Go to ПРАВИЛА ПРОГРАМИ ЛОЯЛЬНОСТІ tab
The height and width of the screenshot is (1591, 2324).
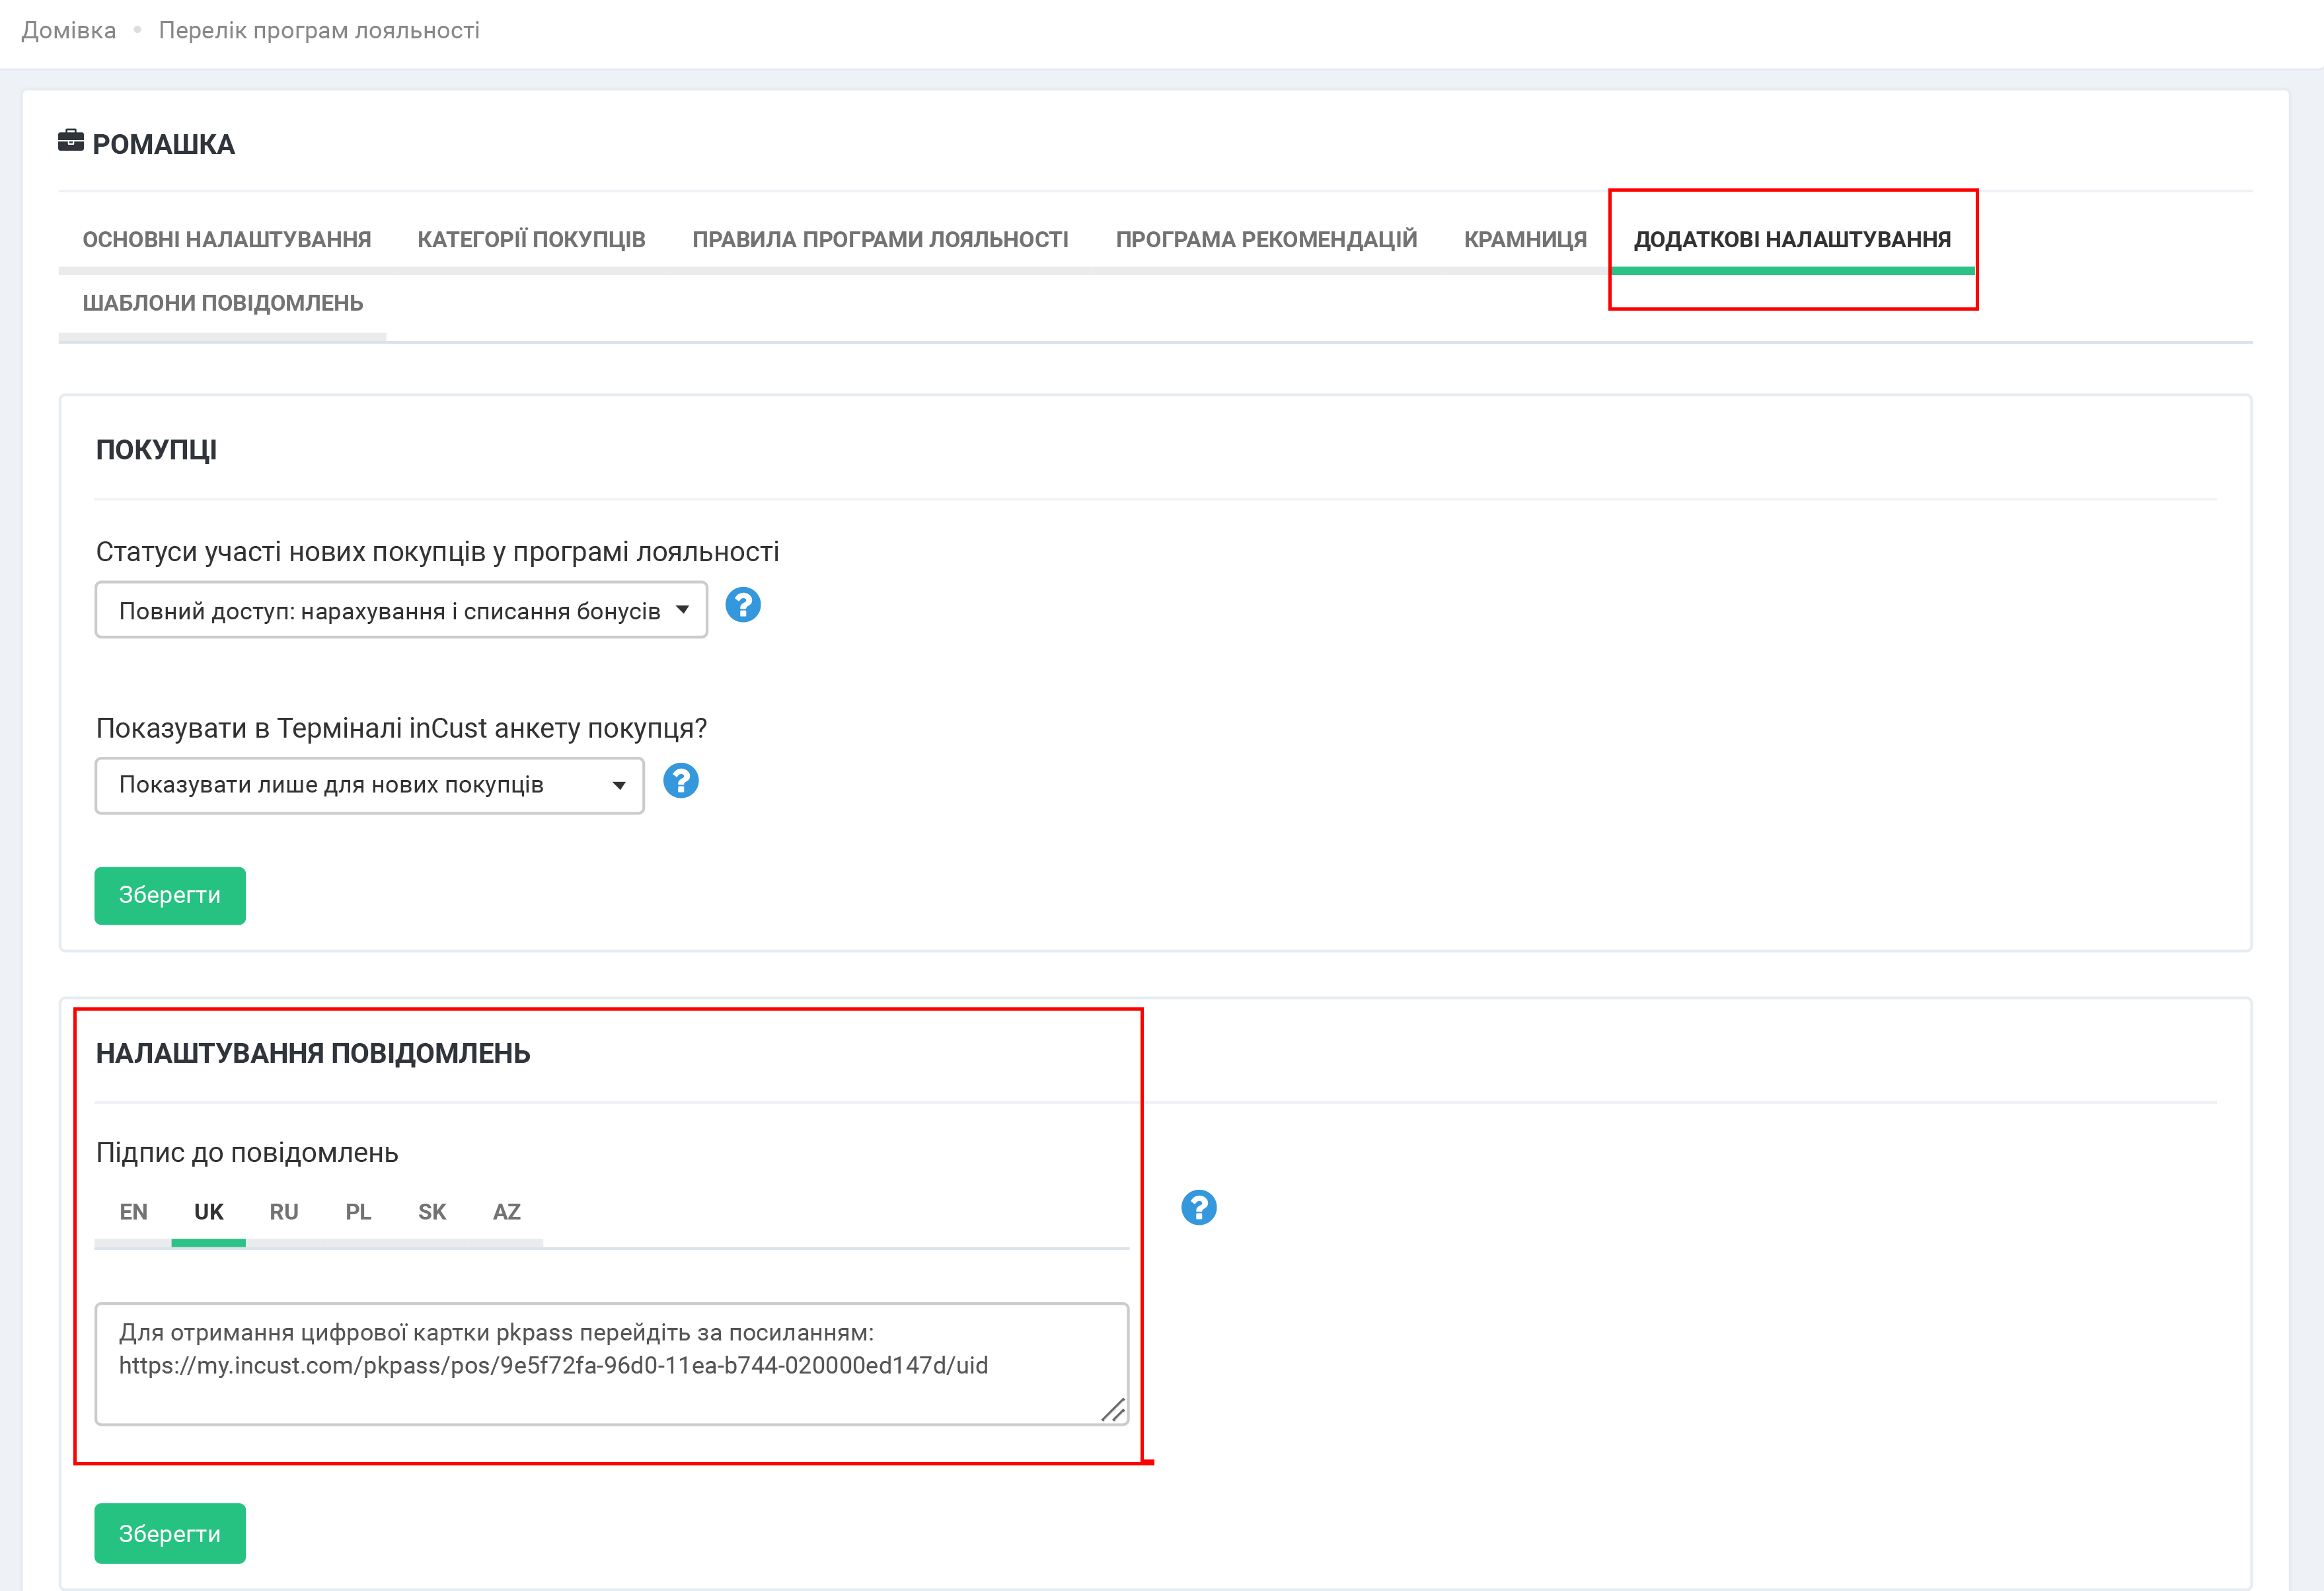(x=880, y=240)
